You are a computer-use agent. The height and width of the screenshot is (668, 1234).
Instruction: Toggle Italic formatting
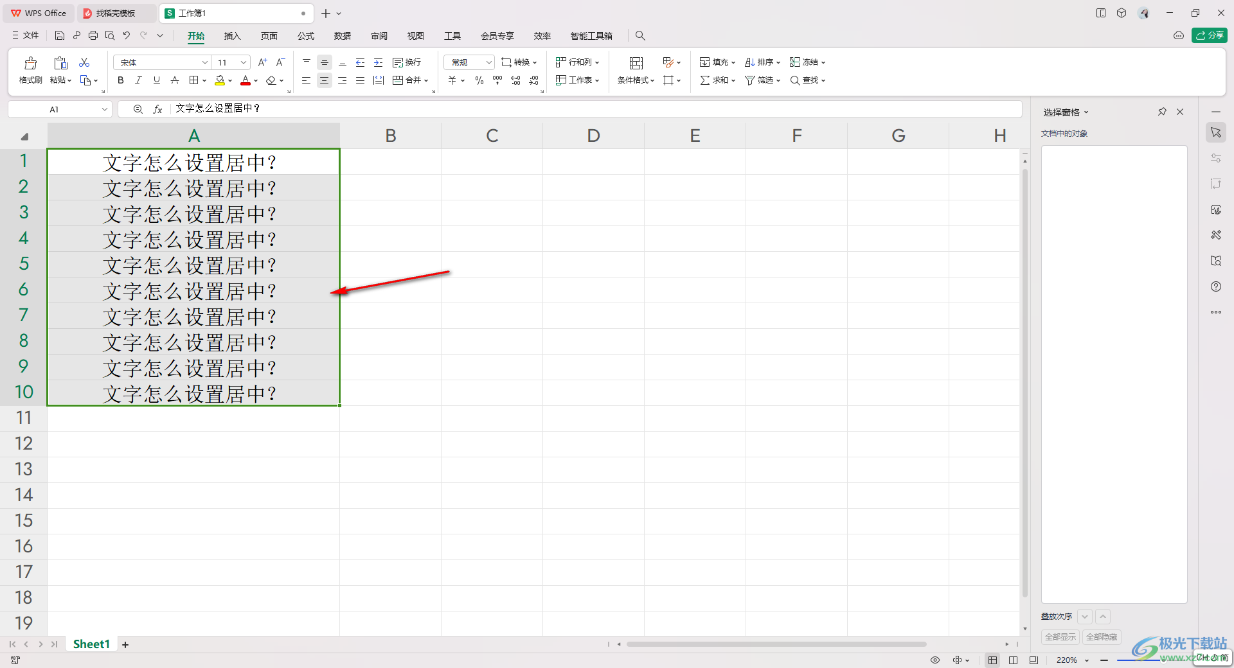(x=138, y=80)
